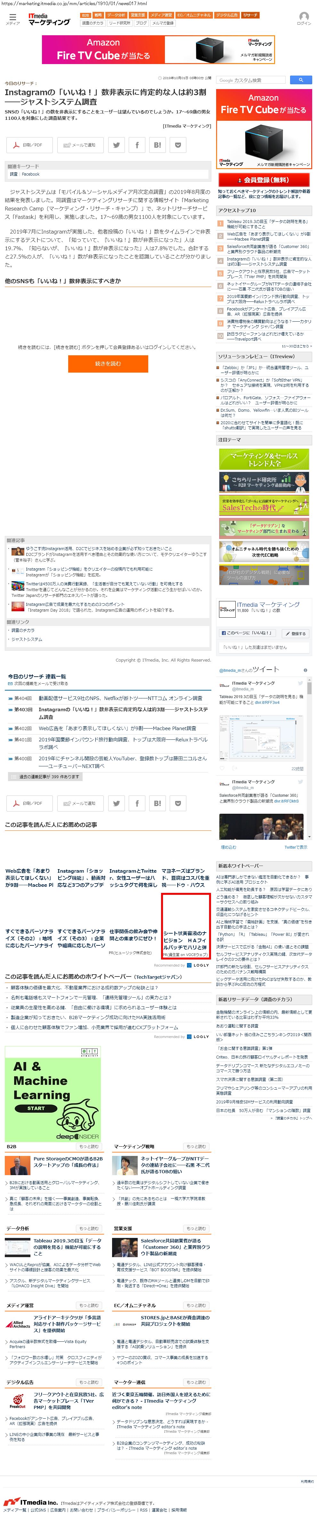Open the デジタル広告 navigation tab
This screenshot has width=317, height=1516.
[x=227, y=15]
